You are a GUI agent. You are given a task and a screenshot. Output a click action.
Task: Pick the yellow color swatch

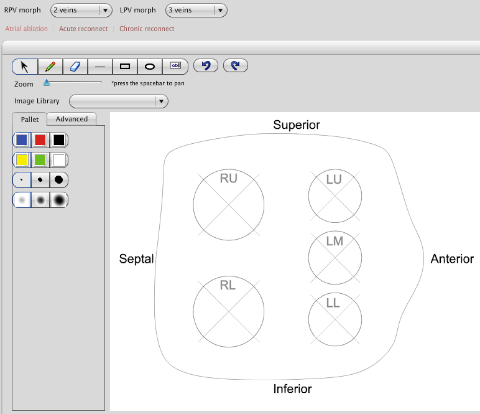22,160
